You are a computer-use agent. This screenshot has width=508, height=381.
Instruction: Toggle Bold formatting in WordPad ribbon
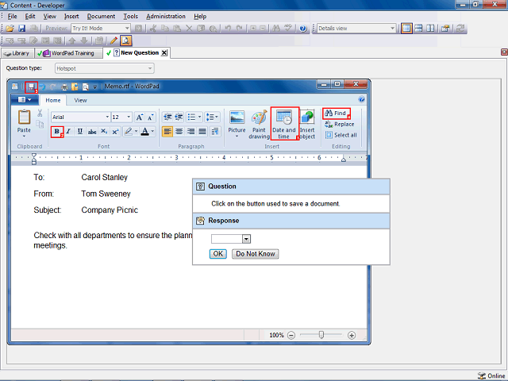pos(56,132)
